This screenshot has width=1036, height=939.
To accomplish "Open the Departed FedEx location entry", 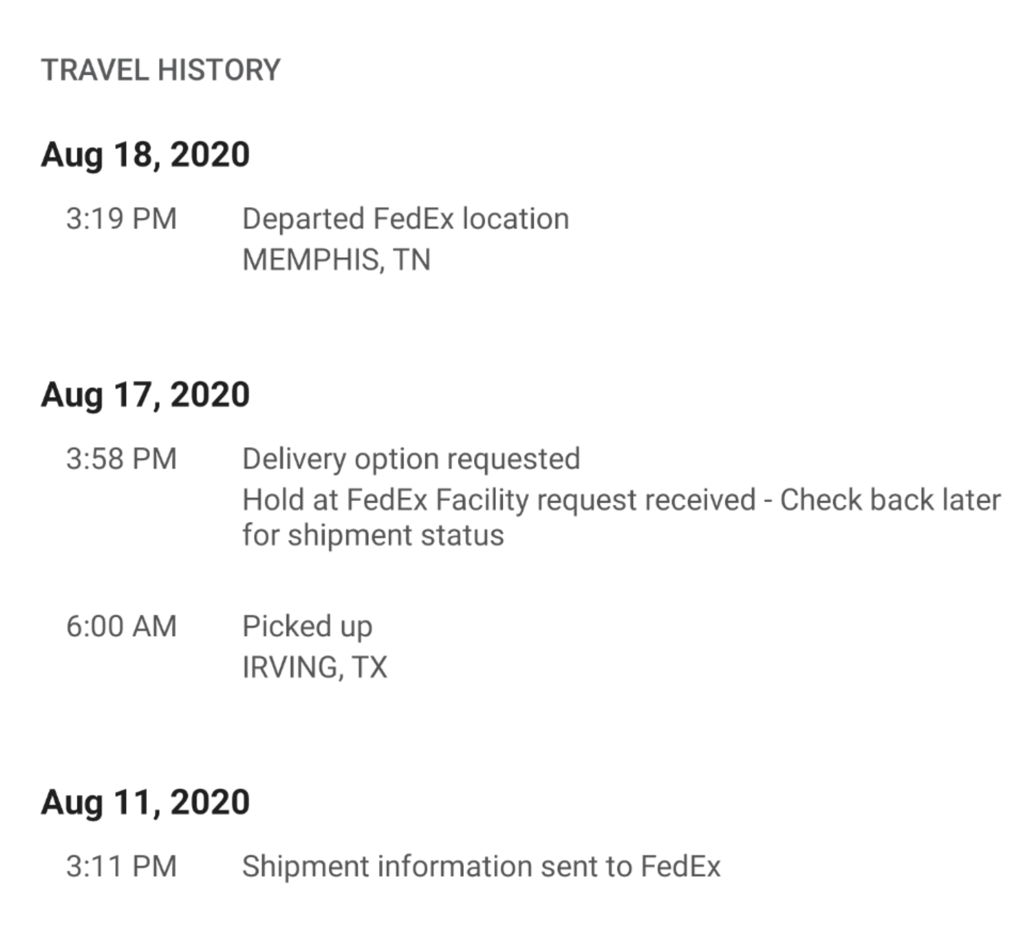I will pos(406,219).
